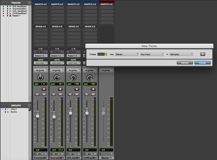Click the KickIdelBt1 track name label
Image resolution: width=217 pixels, height=160 pixels.
[41, 158]
